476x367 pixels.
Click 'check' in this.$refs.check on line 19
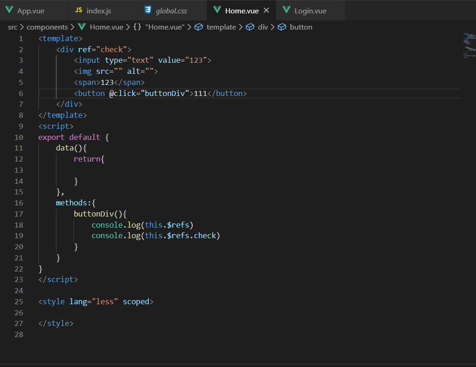click(205, 236)
